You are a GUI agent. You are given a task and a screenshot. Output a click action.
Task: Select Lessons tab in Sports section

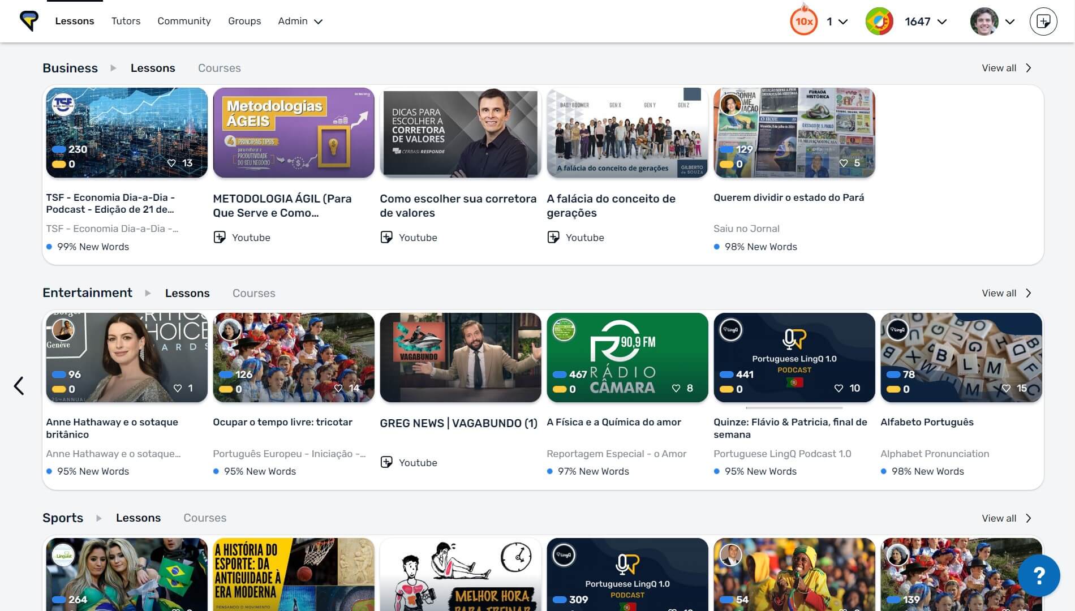pyautogui.click(x=138, y=518)
